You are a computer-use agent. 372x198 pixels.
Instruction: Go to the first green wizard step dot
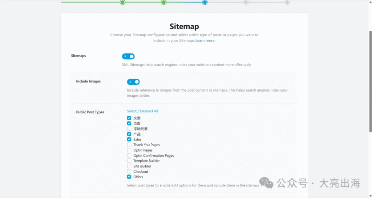122,2
